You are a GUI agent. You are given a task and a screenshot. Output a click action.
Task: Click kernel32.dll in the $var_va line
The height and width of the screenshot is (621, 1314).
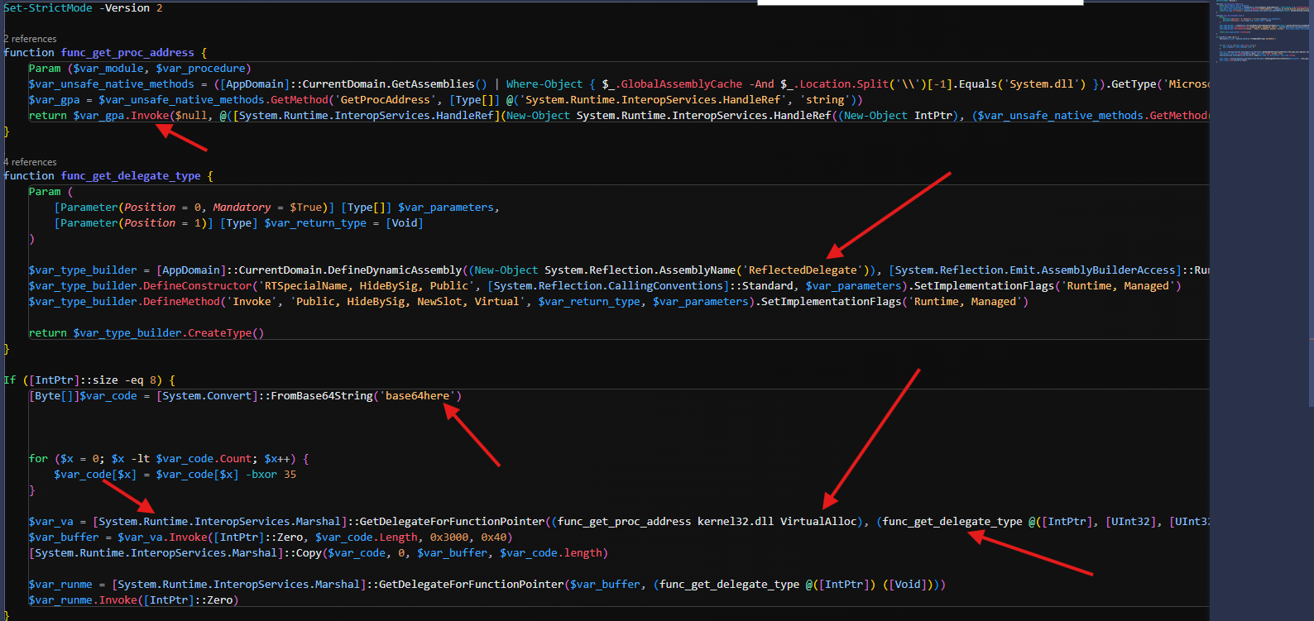tap(736, 521)
